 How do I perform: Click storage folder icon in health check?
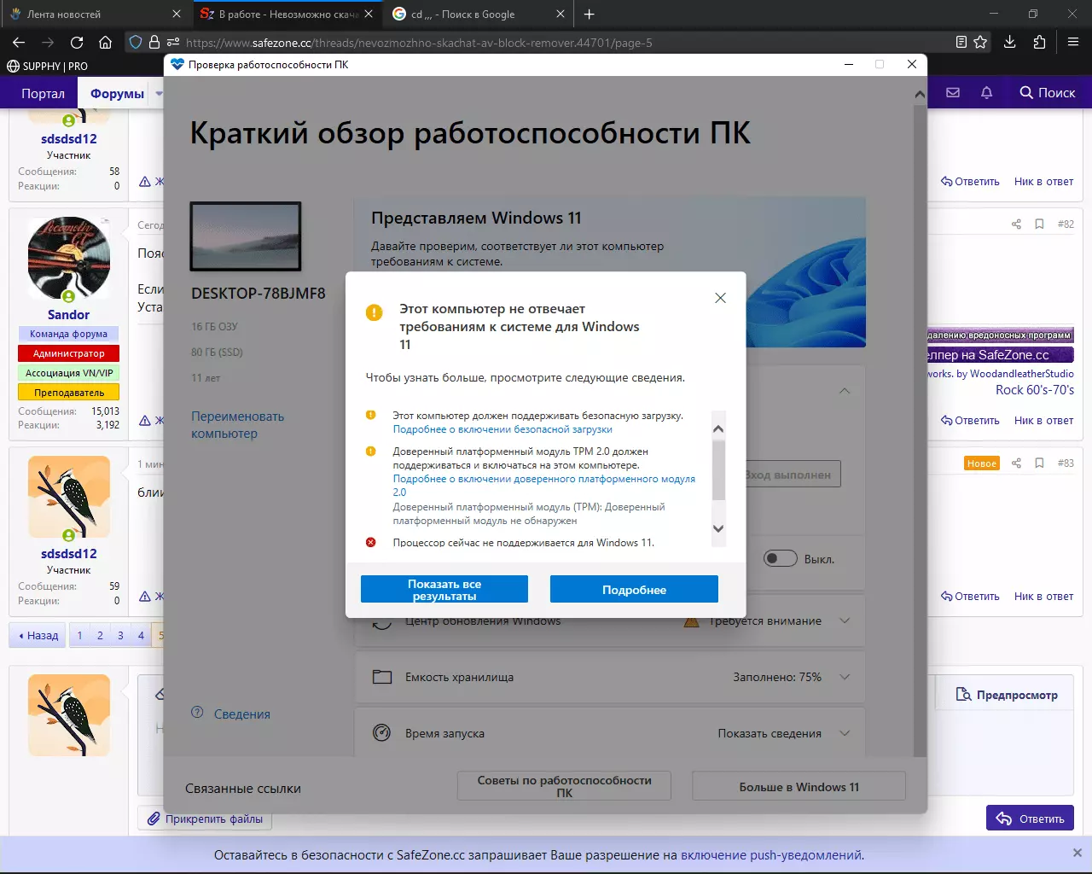point(382,677)
